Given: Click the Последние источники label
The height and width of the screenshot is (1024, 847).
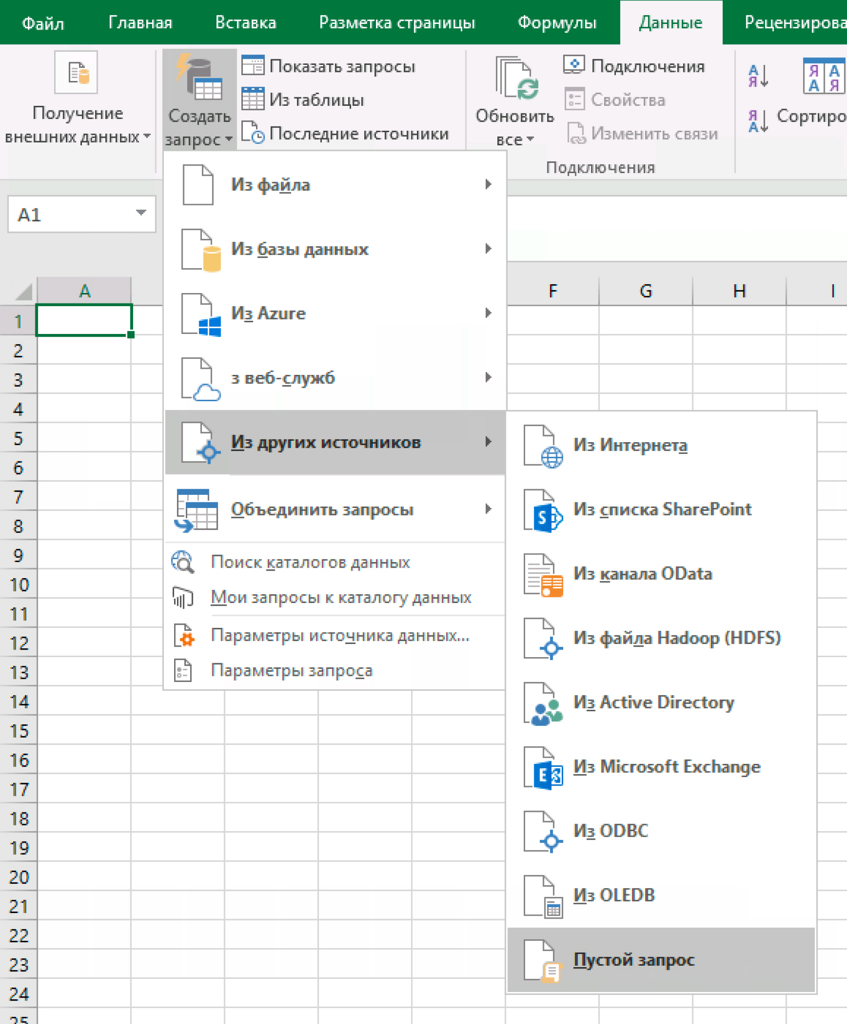Looking at the screenshot, I should [359, 133].
